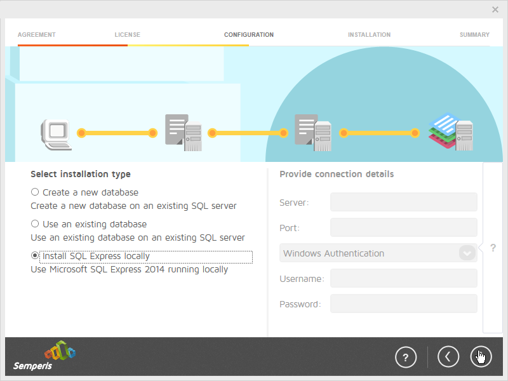Click the dropdown arrow on the authentication selector
The width and height of the screenshot is (508, 381).
(x=467, y=253)
